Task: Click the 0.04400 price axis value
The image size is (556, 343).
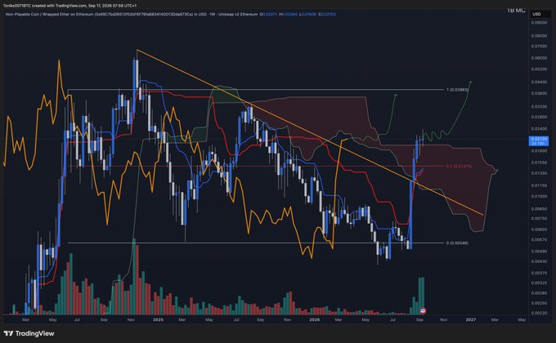Action: pyautogui.click(x=539, y=82)
